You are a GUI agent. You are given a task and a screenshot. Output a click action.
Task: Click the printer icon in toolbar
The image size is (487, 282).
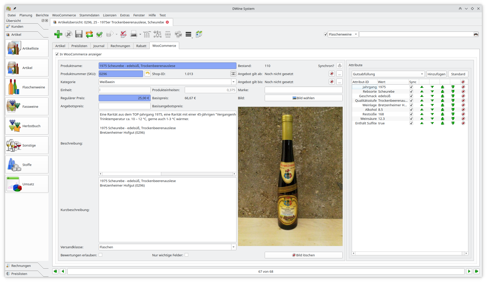[134, 34]
